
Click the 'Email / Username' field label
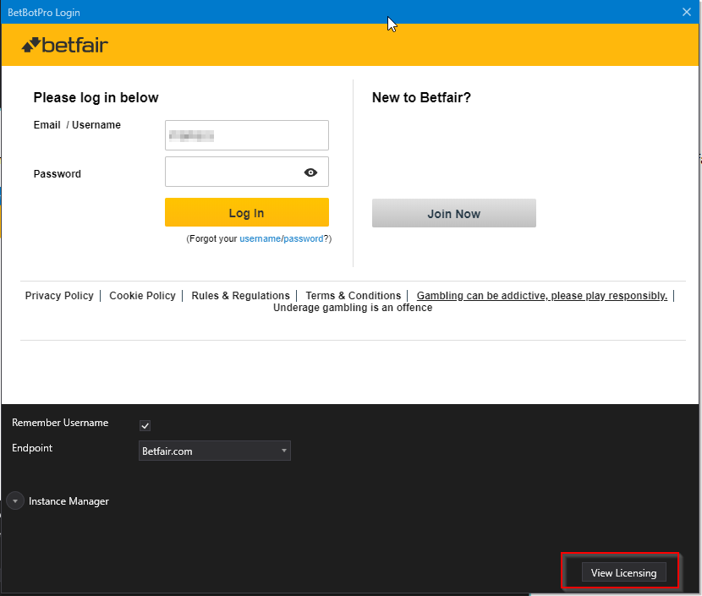click(x=77, y=125)
